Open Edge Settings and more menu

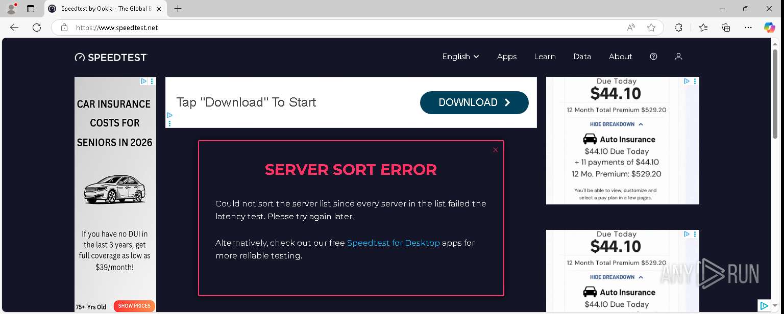pyautogui.click(x=748, y=28)
